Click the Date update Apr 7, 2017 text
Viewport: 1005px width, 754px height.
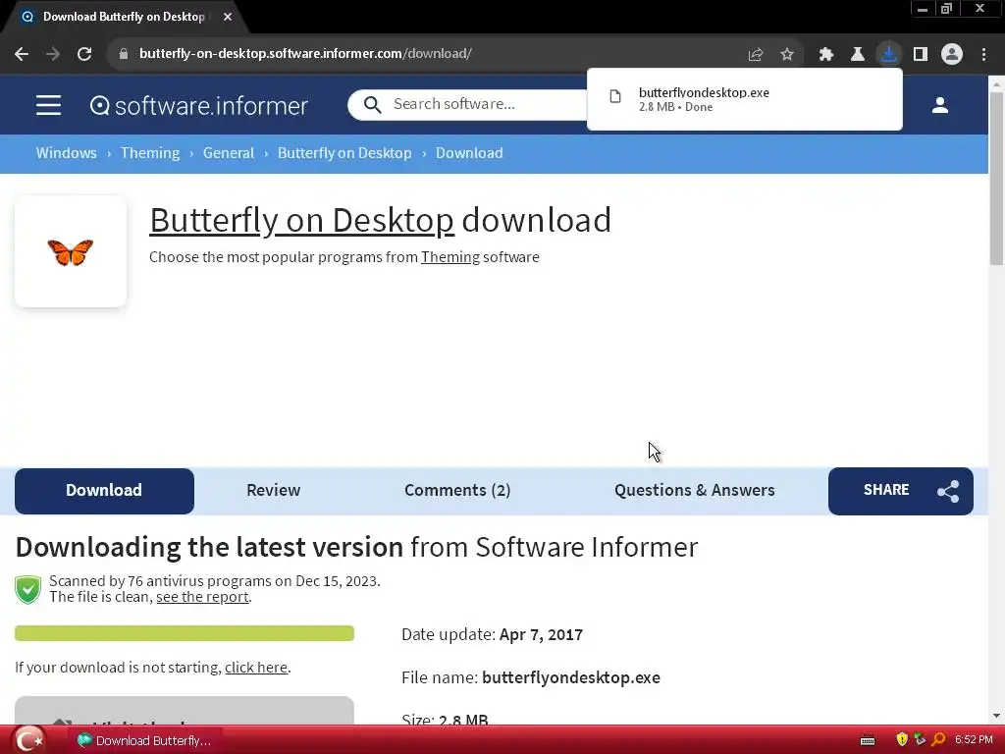click(x=493, y=635)
